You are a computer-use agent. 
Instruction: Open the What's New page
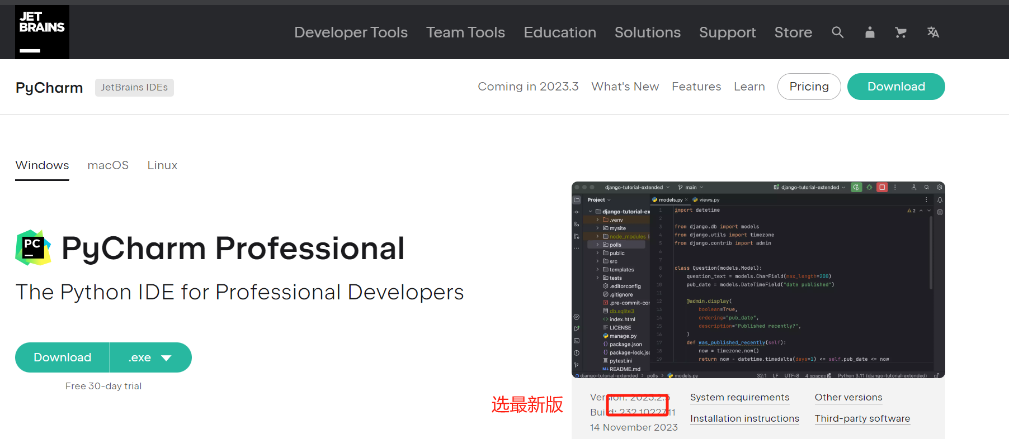[x=625, y=87]
